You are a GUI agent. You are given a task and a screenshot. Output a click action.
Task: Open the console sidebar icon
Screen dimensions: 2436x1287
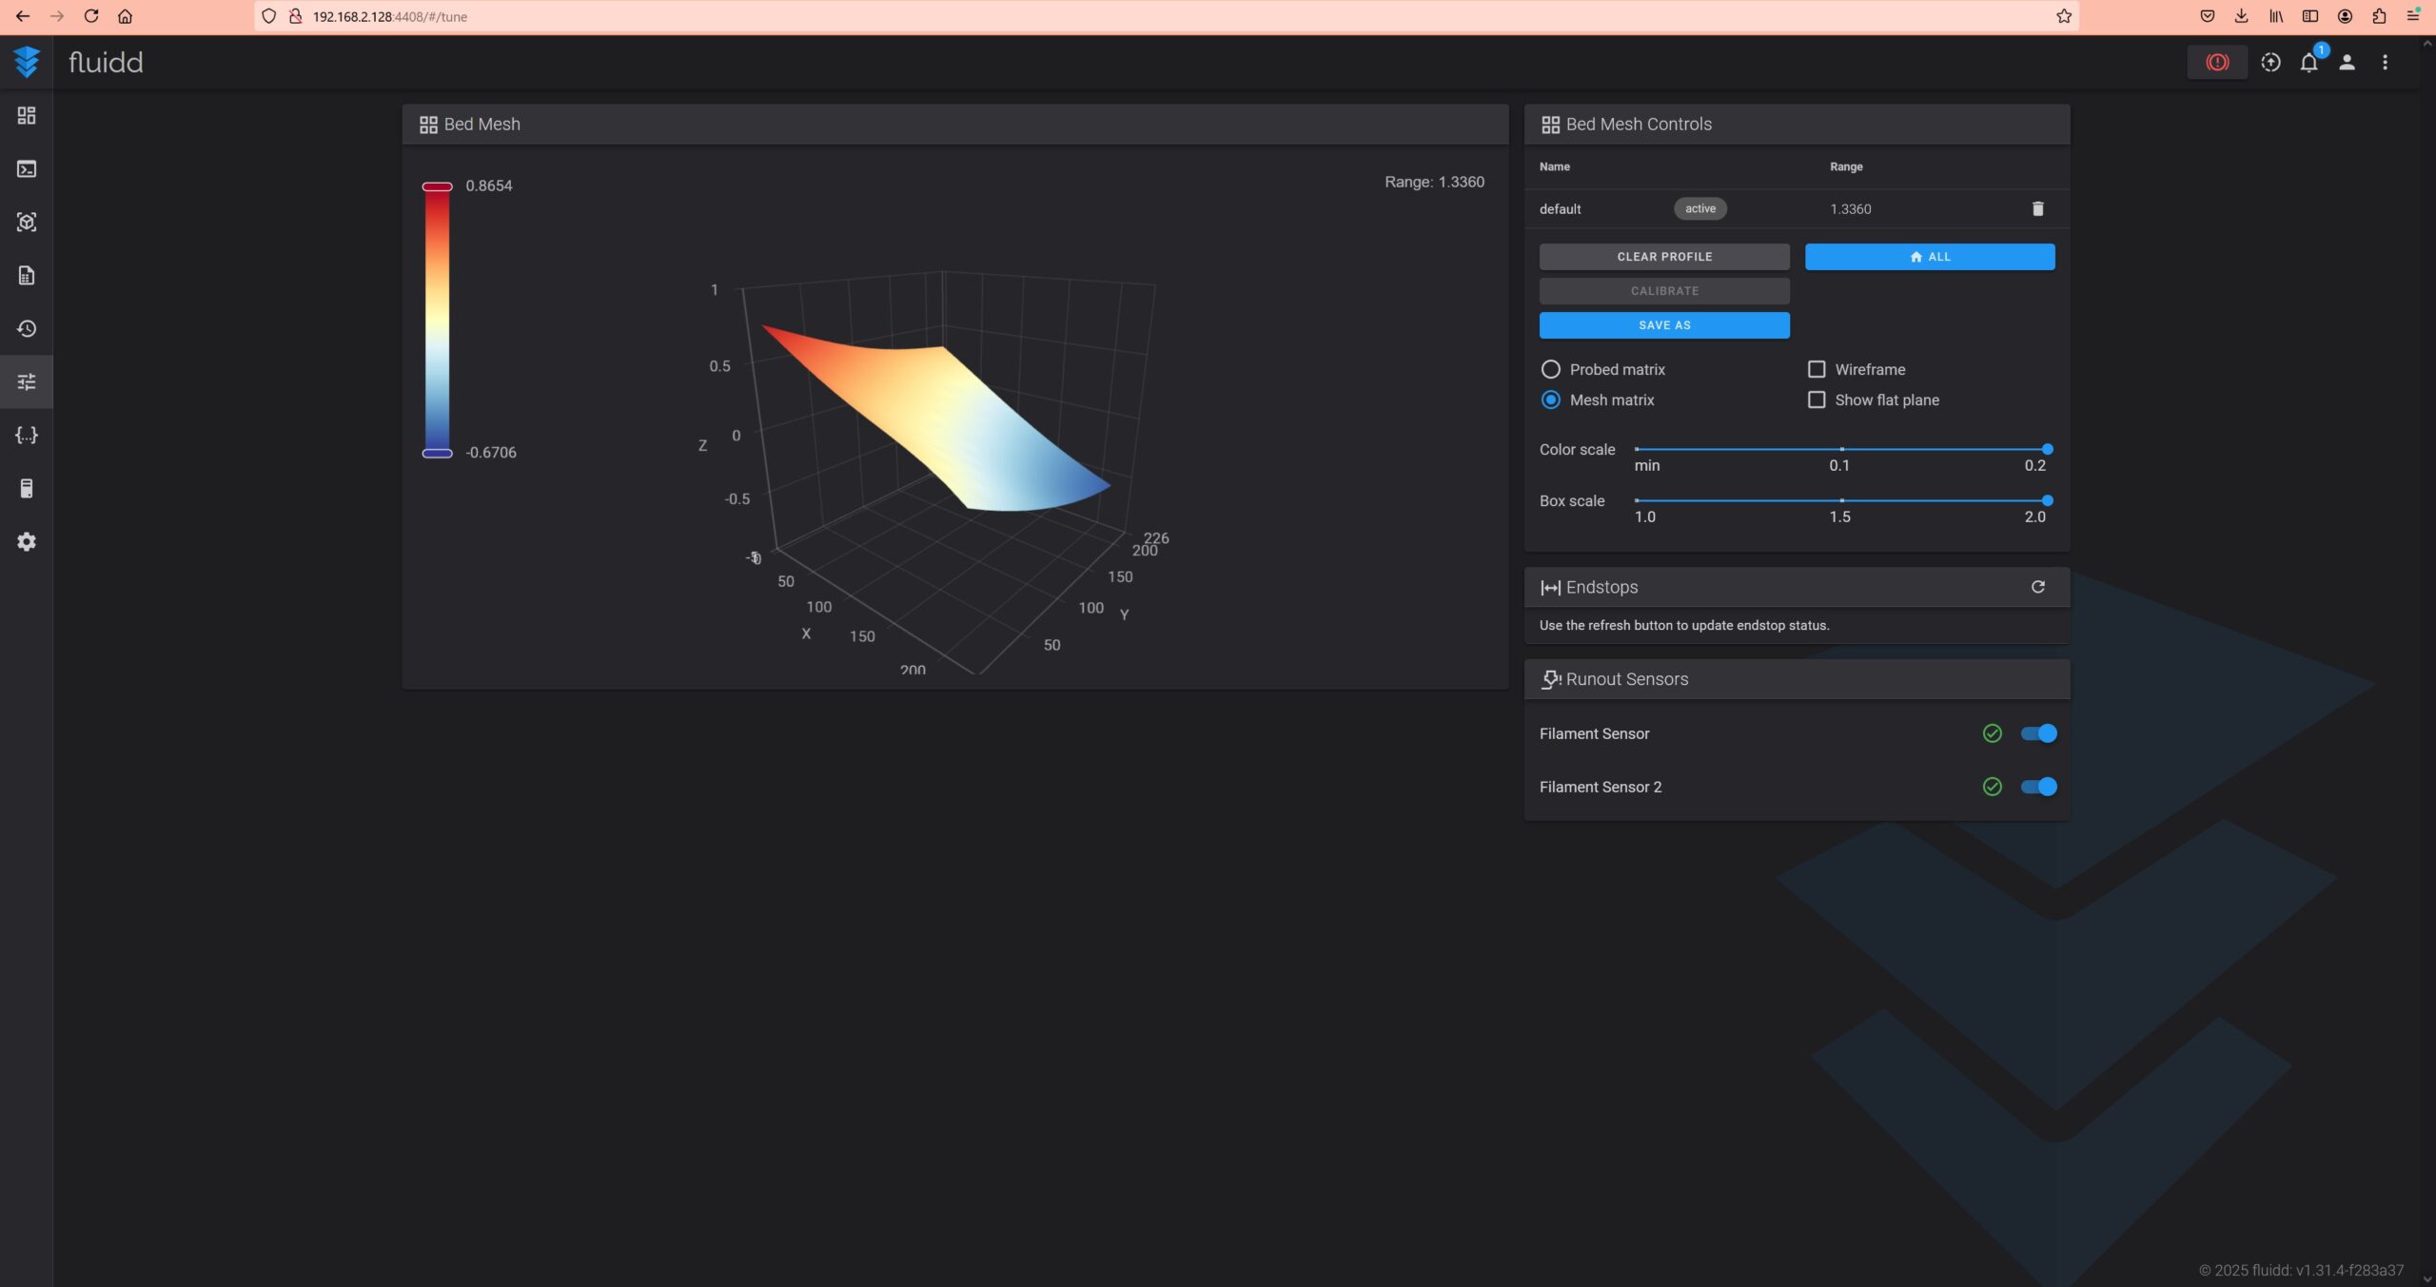(27, 169)
